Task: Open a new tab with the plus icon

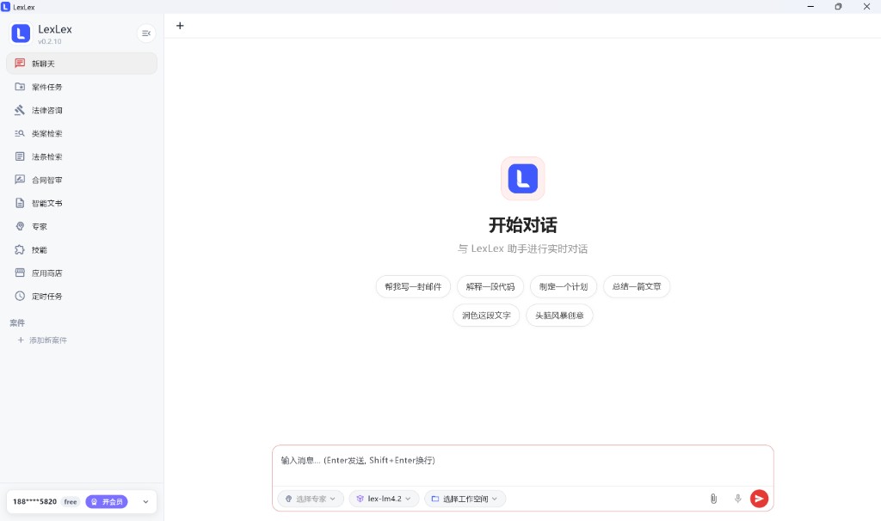Action: tap(180, 26)
